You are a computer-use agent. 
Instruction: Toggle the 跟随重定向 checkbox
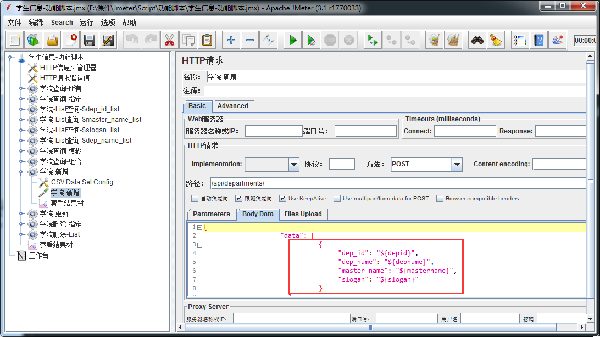coord(238,198)
